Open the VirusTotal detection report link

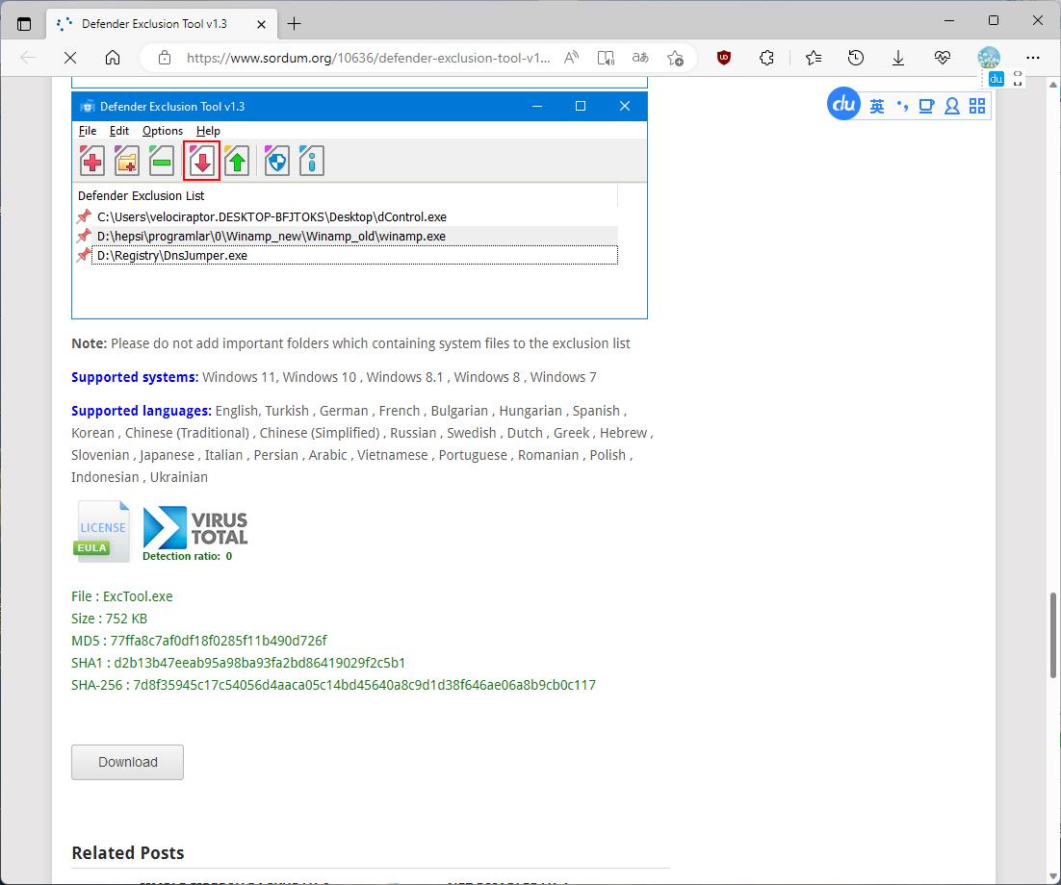coord(194,527)
